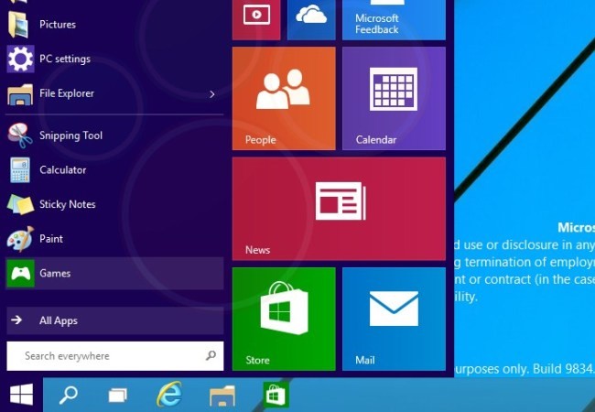The height and width of the screenshot is (412, 595).
Task: Open the Games Xbox controller icon
Action: (x=20, y=273)
